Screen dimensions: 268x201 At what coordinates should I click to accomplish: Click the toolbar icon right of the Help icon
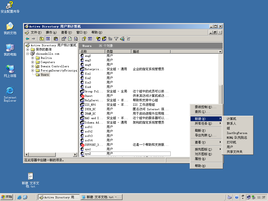click(90, 39)
